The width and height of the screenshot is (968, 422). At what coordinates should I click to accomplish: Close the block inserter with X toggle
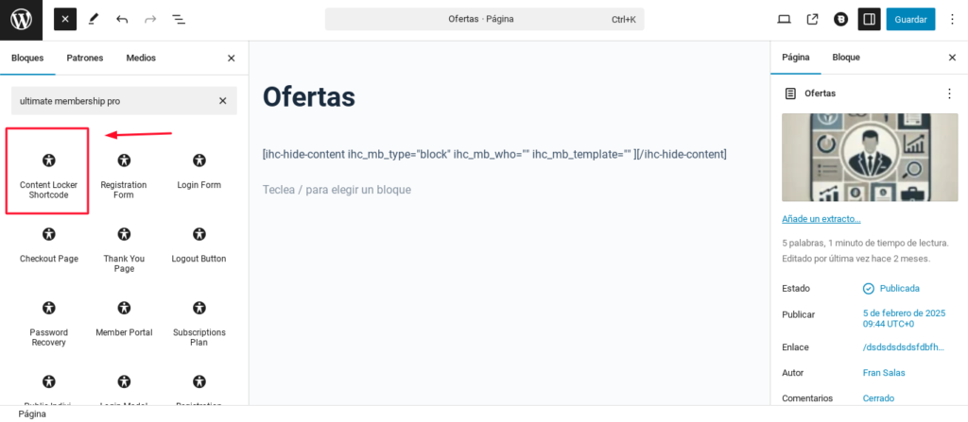pyautogui.click(x=65, y=20)
